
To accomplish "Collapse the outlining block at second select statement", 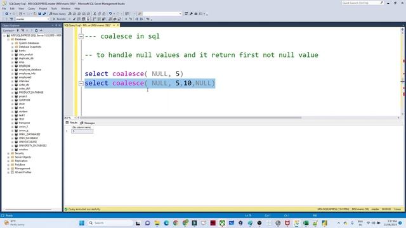I will coord(81,84).
